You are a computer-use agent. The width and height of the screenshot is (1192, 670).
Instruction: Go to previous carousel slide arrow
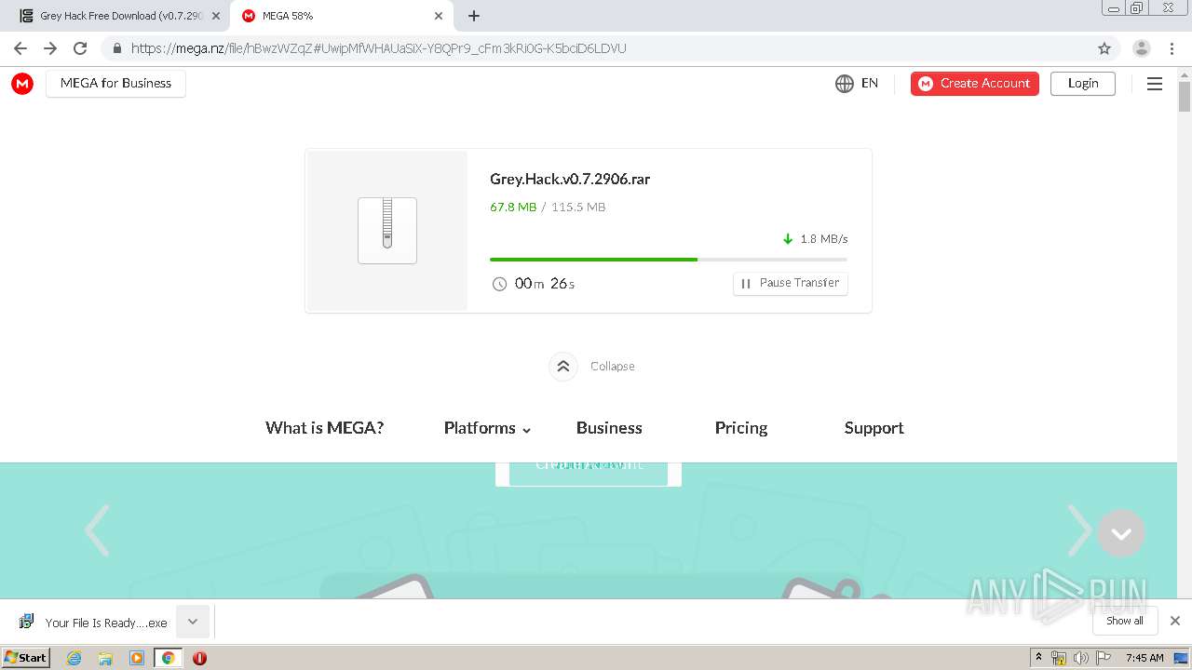[x=97, y=530]
